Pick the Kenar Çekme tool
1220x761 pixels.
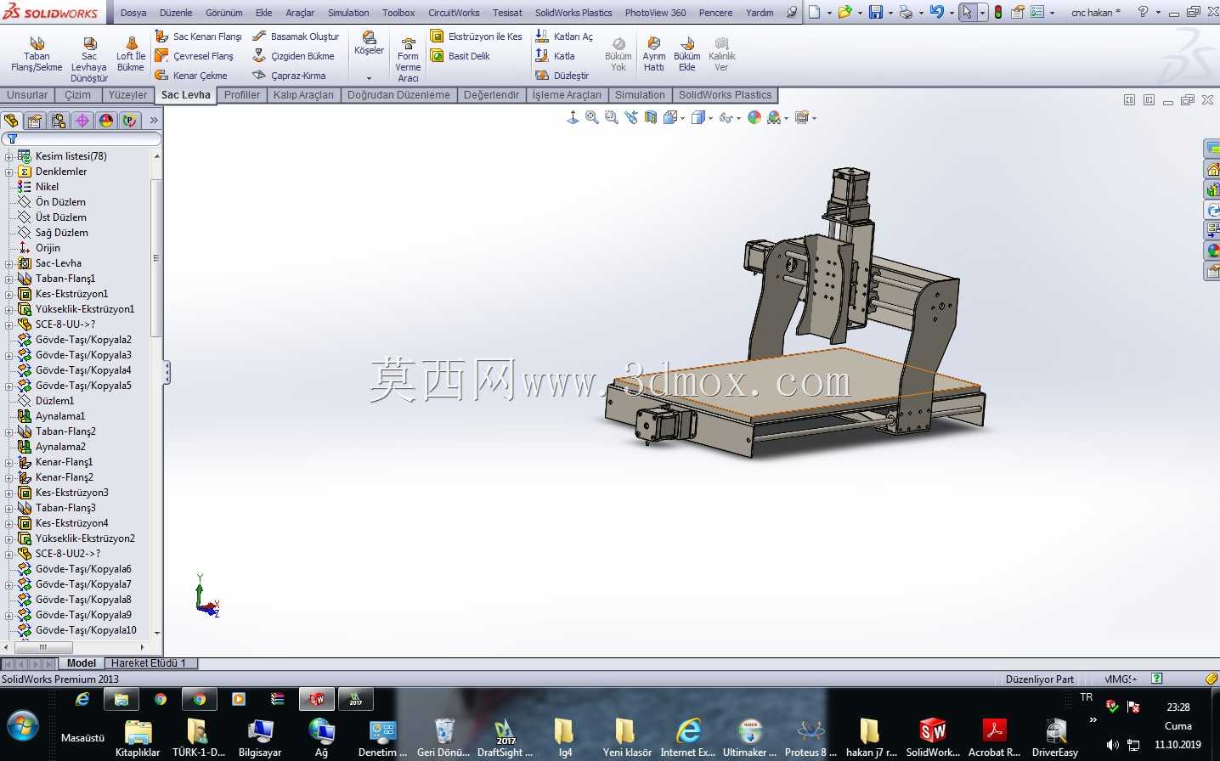click(191, 76)
